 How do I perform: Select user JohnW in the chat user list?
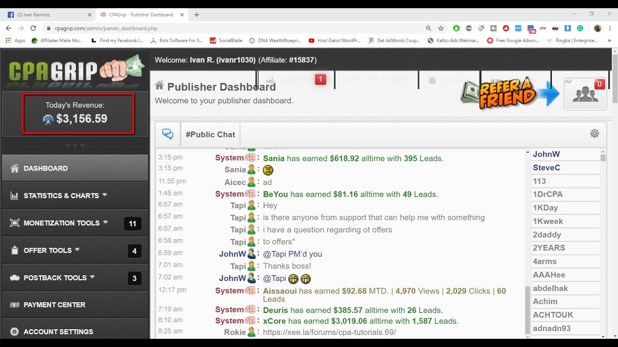(x=546, y=154)
